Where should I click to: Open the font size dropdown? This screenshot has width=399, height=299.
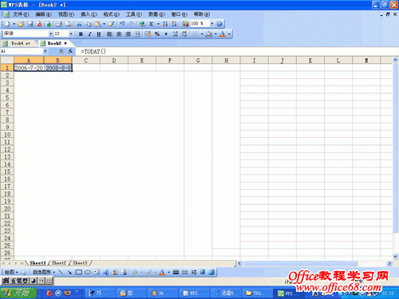[71, 33]
